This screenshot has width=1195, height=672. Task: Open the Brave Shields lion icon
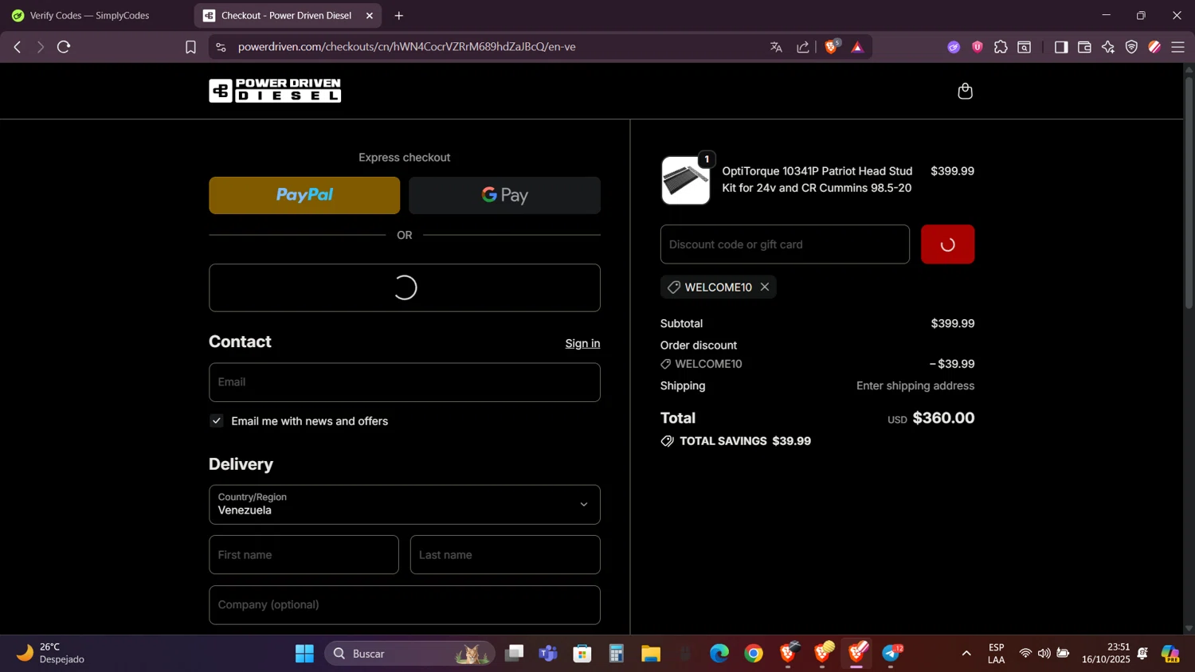[832, 47]
